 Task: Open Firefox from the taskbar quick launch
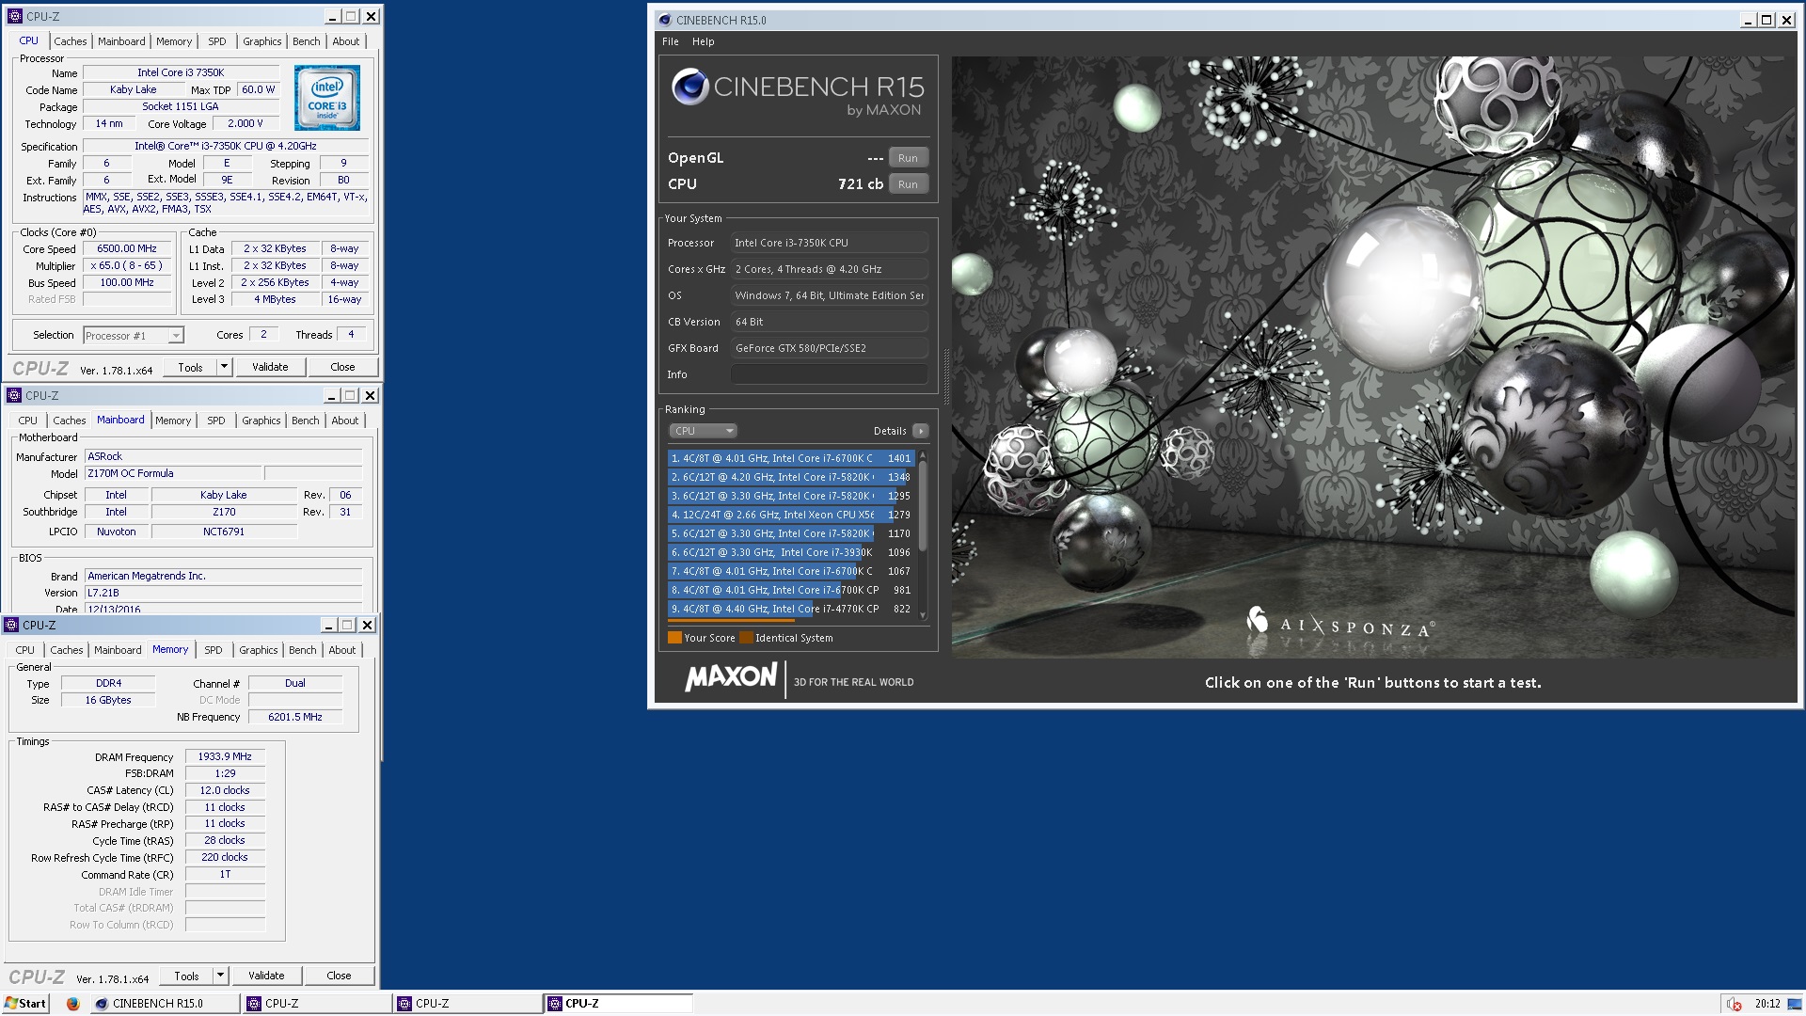point(72,1003)
